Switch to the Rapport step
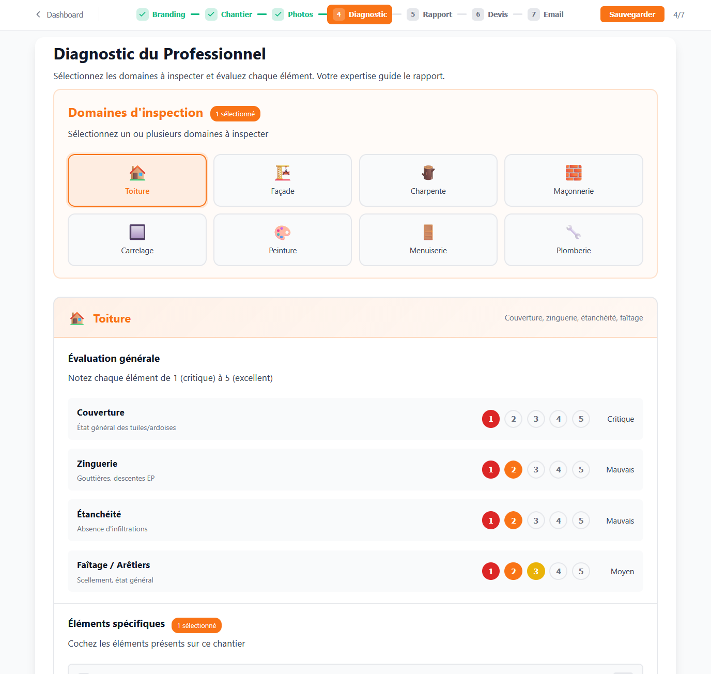This screenshot has height=674, width=711. tap(437, 14)
